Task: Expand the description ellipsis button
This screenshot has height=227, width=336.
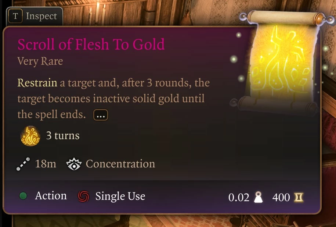Action: click(101, 115)
